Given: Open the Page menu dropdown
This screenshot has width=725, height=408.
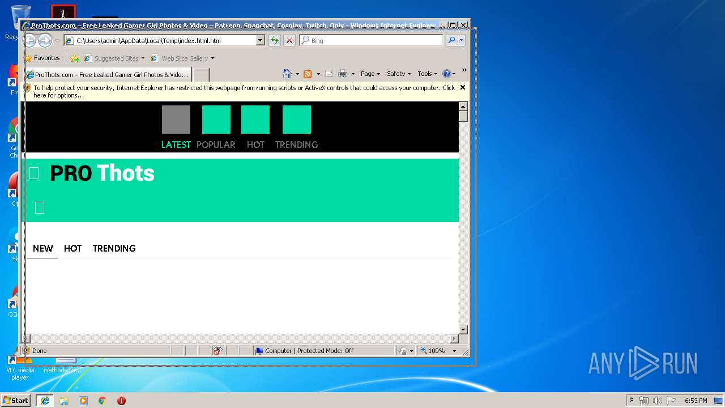Looking at the screenshot, I should pos(370,74).
